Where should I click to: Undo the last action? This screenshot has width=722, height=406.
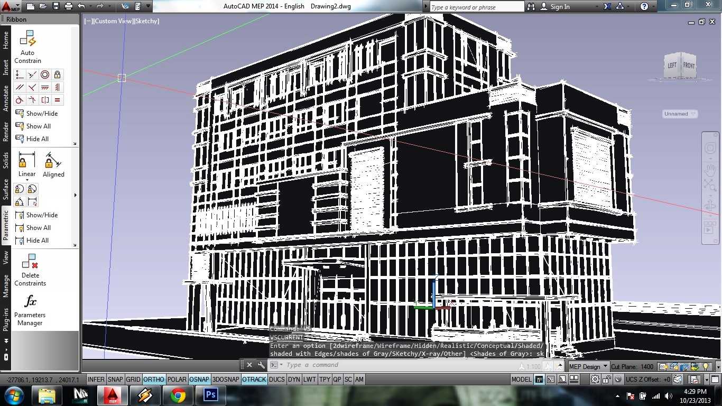click(81, 6)
